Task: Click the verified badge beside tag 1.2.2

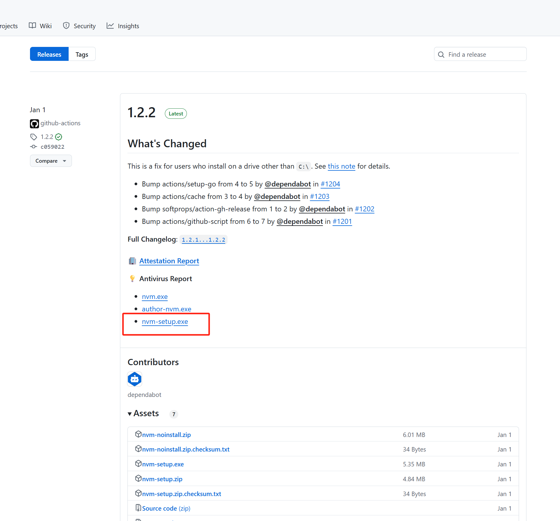Action: [58, 137]
